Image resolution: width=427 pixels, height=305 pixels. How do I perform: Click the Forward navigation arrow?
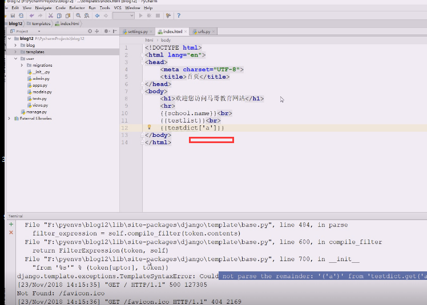tap(106, 16)
